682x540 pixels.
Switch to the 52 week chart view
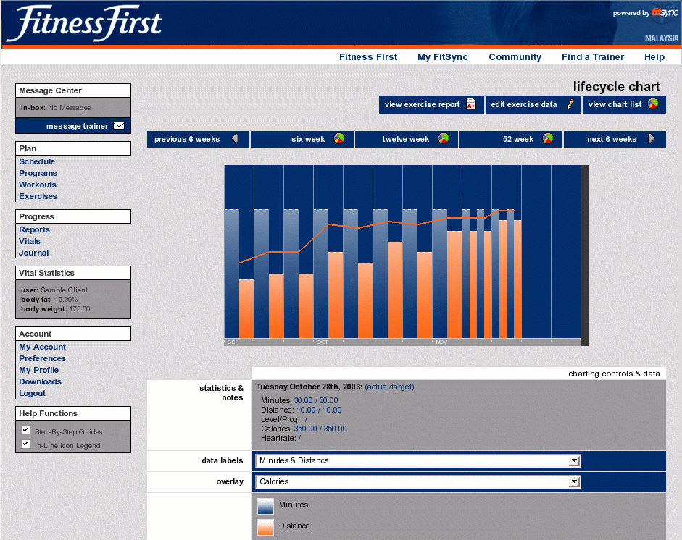pyautogui.click(x=511, y=139)
